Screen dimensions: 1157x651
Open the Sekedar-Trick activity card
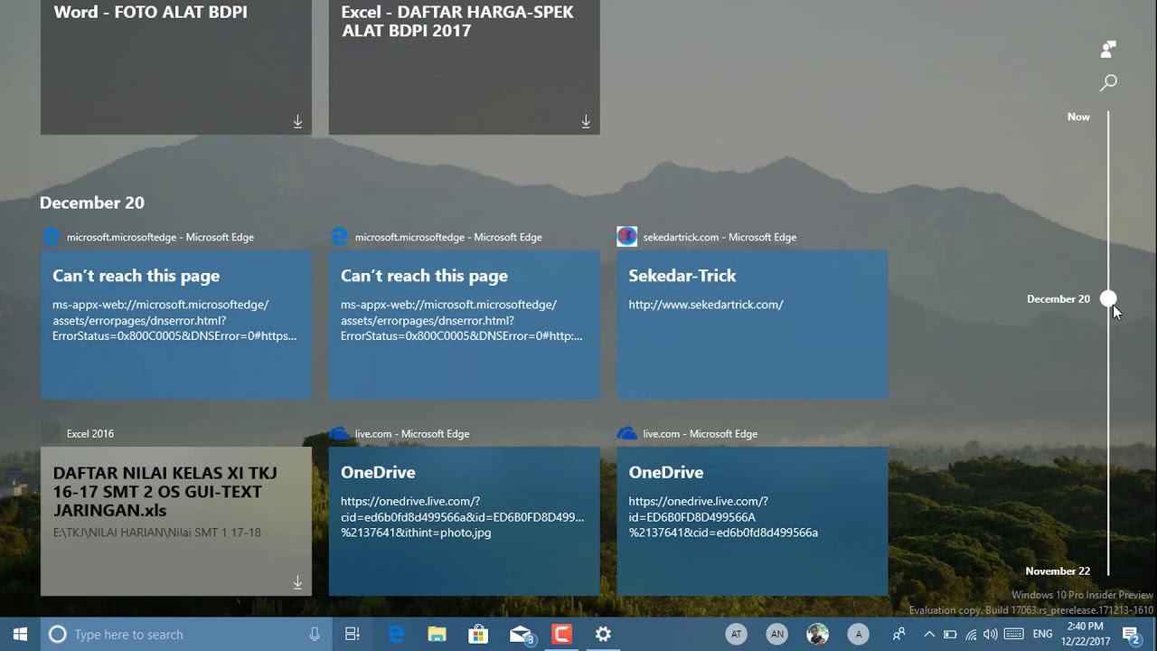[752, 325]
